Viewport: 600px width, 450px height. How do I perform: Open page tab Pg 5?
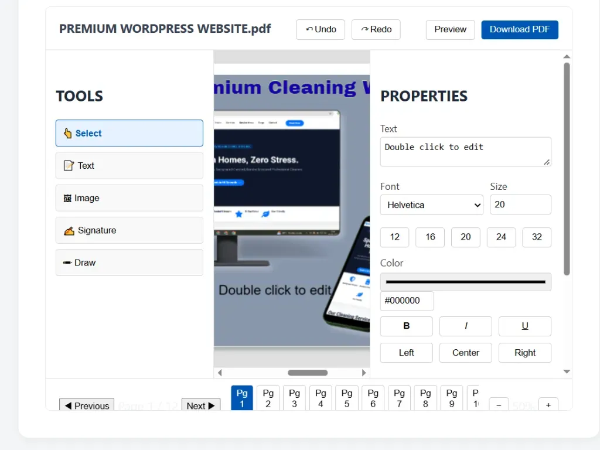(347, 398)
